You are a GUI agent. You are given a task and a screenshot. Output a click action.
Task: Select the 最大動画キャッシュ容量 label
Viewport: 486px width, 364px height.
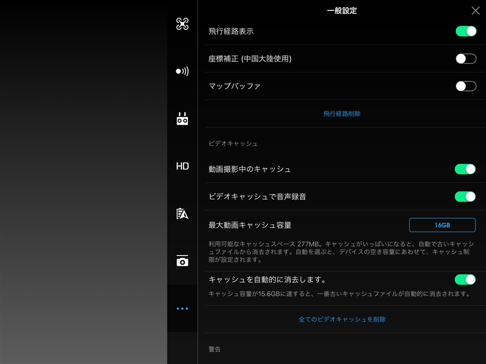(x=250, y=225)
